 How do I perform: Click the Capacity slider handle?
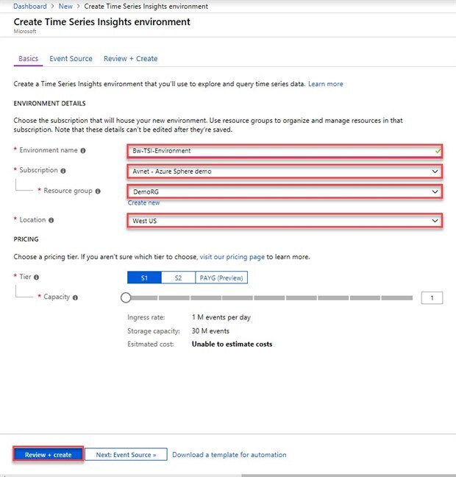126,297
